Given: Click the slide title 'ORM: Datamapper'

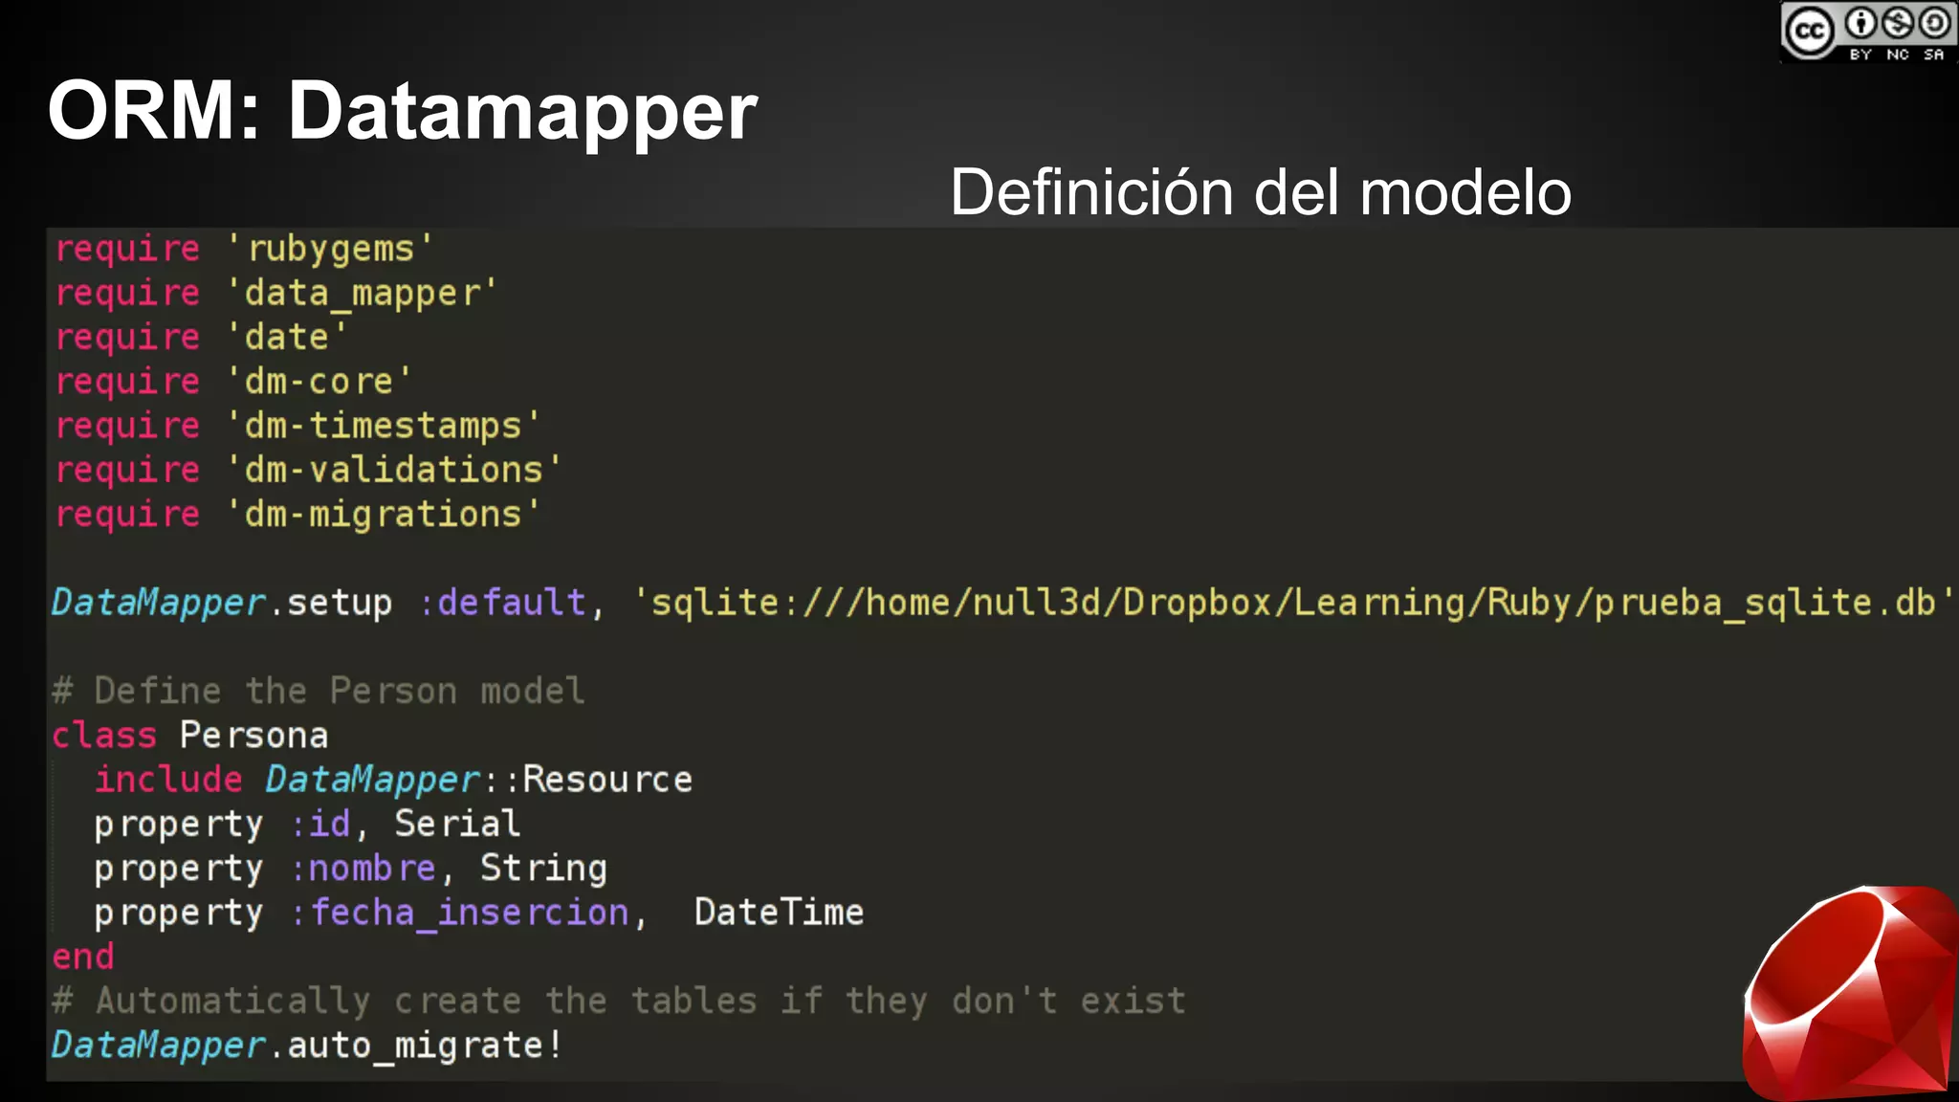Looking at the screenshot, I should tap(402, 111).
